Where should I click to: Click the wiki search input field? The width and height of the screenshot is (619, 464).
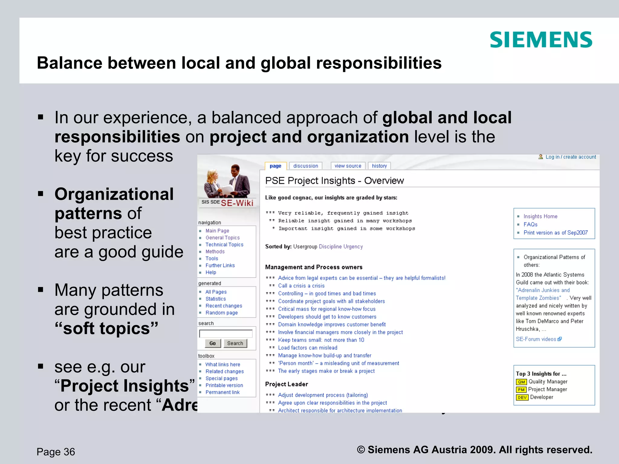(x=226, y=333)
